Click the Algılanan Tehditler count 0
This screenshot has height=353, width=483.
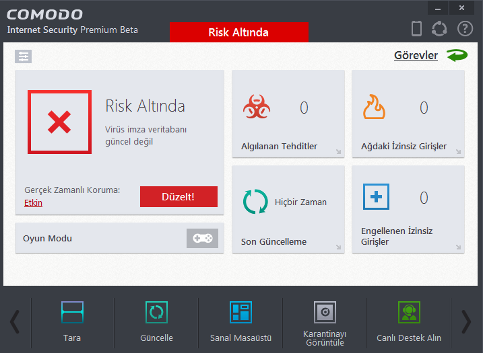pyautogui.click(x=304, y=108)
